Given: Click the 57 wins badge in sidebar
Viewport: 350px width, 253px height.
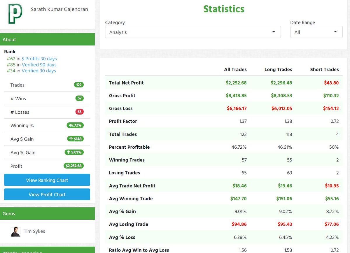Looking at the screenshot, I should tap(80, 99).
